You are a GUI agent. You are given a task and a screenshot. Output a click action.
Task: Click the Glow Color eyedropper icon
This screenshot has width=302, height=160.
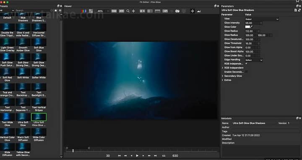pyautogui.click(x=251, y=27)
